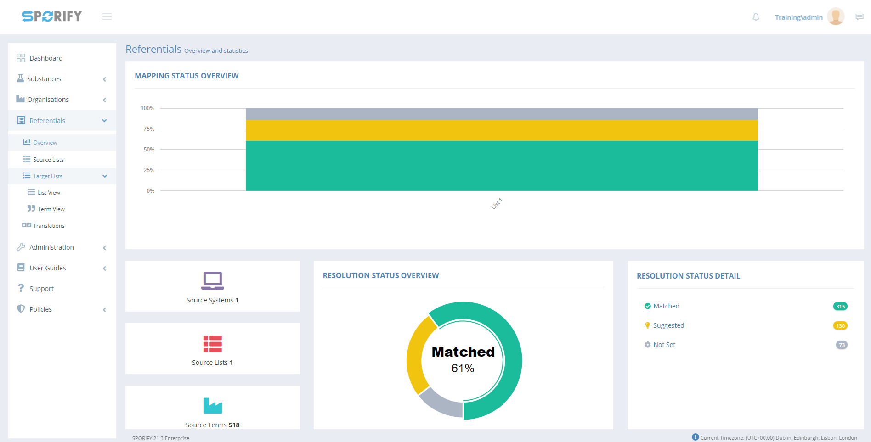The image size is (871, 442).
Task: Open Dashboard from the sidebar
Action: (x=46, y=58)
